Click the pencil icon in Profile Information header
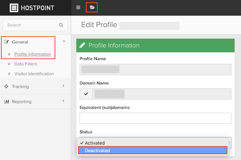The image size is (241, 160). [82, 45]
